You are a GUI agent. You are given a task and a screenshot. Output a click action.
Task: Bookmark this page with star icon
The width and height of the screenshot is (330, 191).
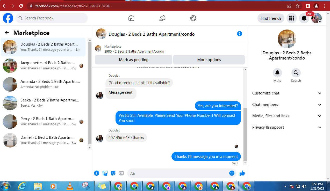pyautogui.click(x=298, y=6)
